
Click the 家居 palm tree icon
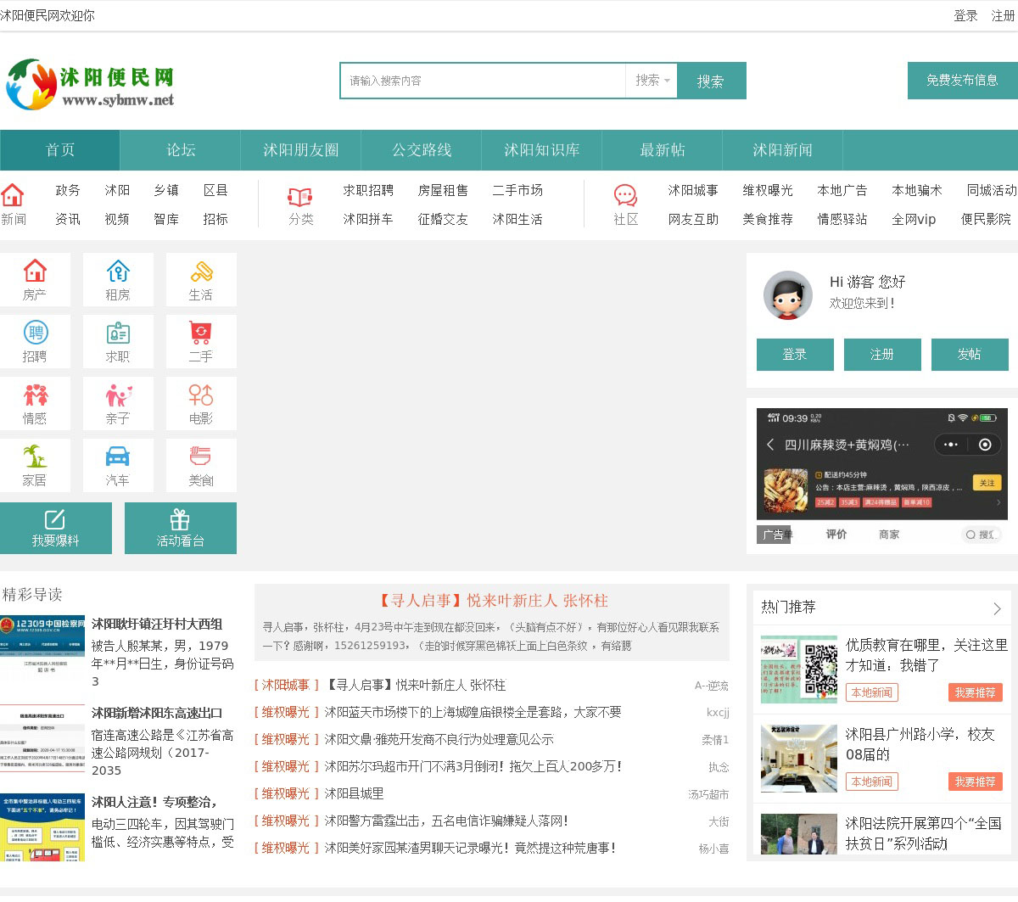pos(35,457)
